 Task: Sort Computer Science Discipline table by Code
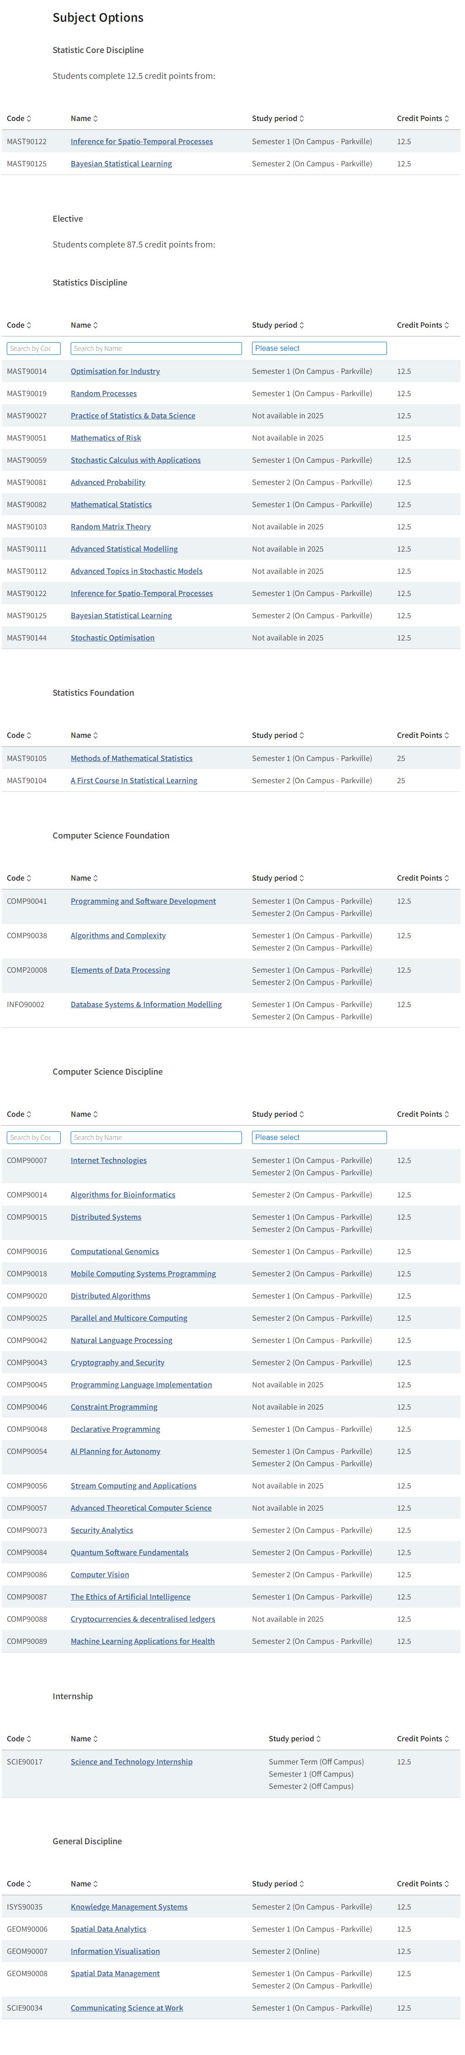[x=19, y=1115]
